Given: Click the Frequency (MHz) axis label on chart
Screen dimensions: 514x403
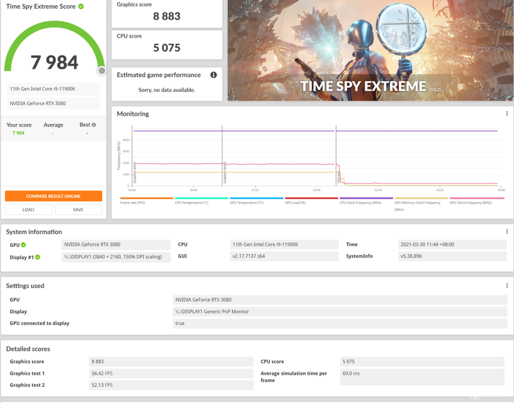Looking at the screenshot, I should 119,156.
